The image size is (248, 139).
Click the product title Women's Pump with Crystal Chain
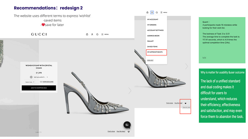point(39,67)
